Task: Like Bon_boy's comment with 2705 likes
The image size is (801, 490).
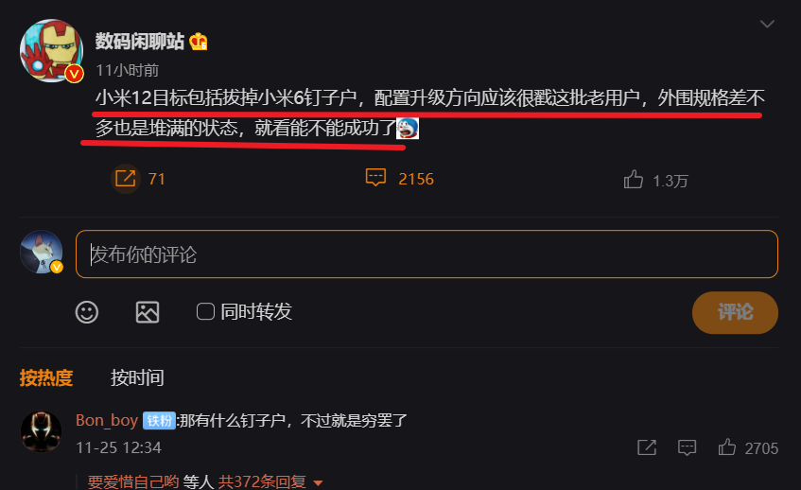Action: (x=727, y=447)
